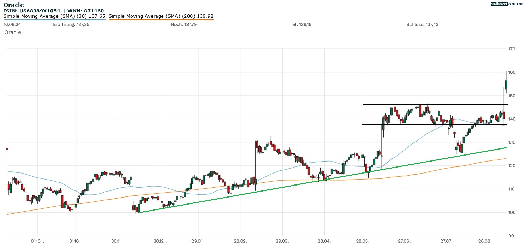
Task: Click the 29.01. date axis label
Action: [x=198, y=241]
